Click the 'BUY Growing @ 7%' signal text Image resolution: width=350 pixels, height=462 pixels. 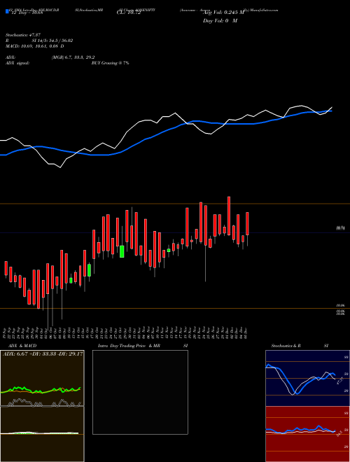[110, 63]
